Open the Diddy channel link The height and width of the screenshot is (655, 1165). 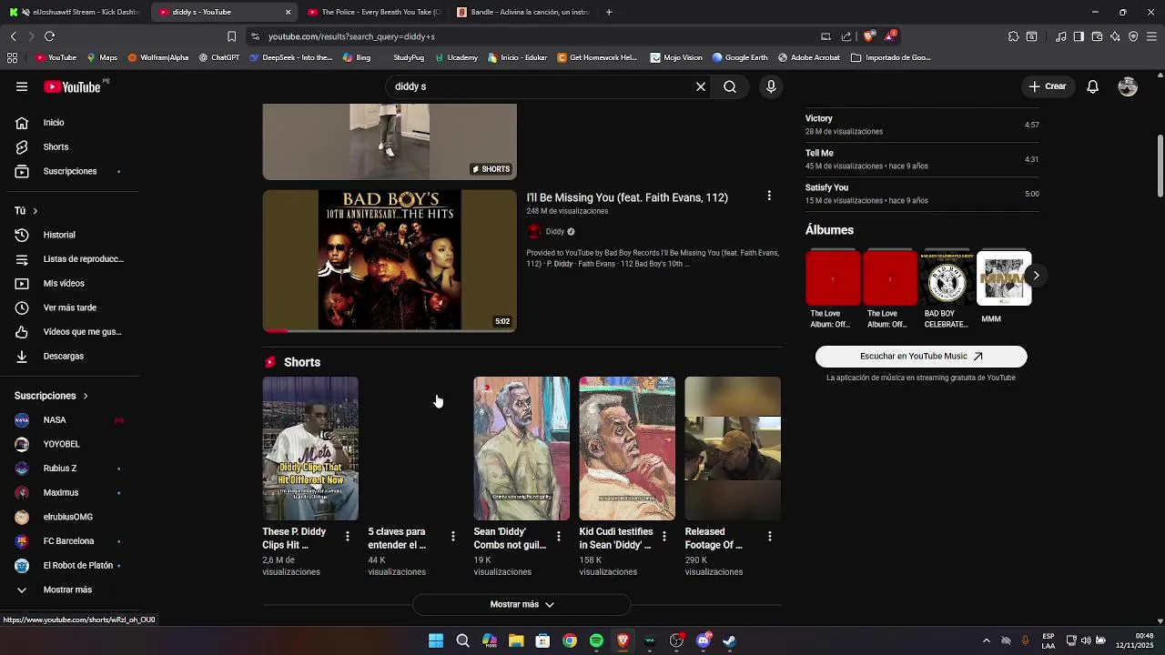[554, 232]
